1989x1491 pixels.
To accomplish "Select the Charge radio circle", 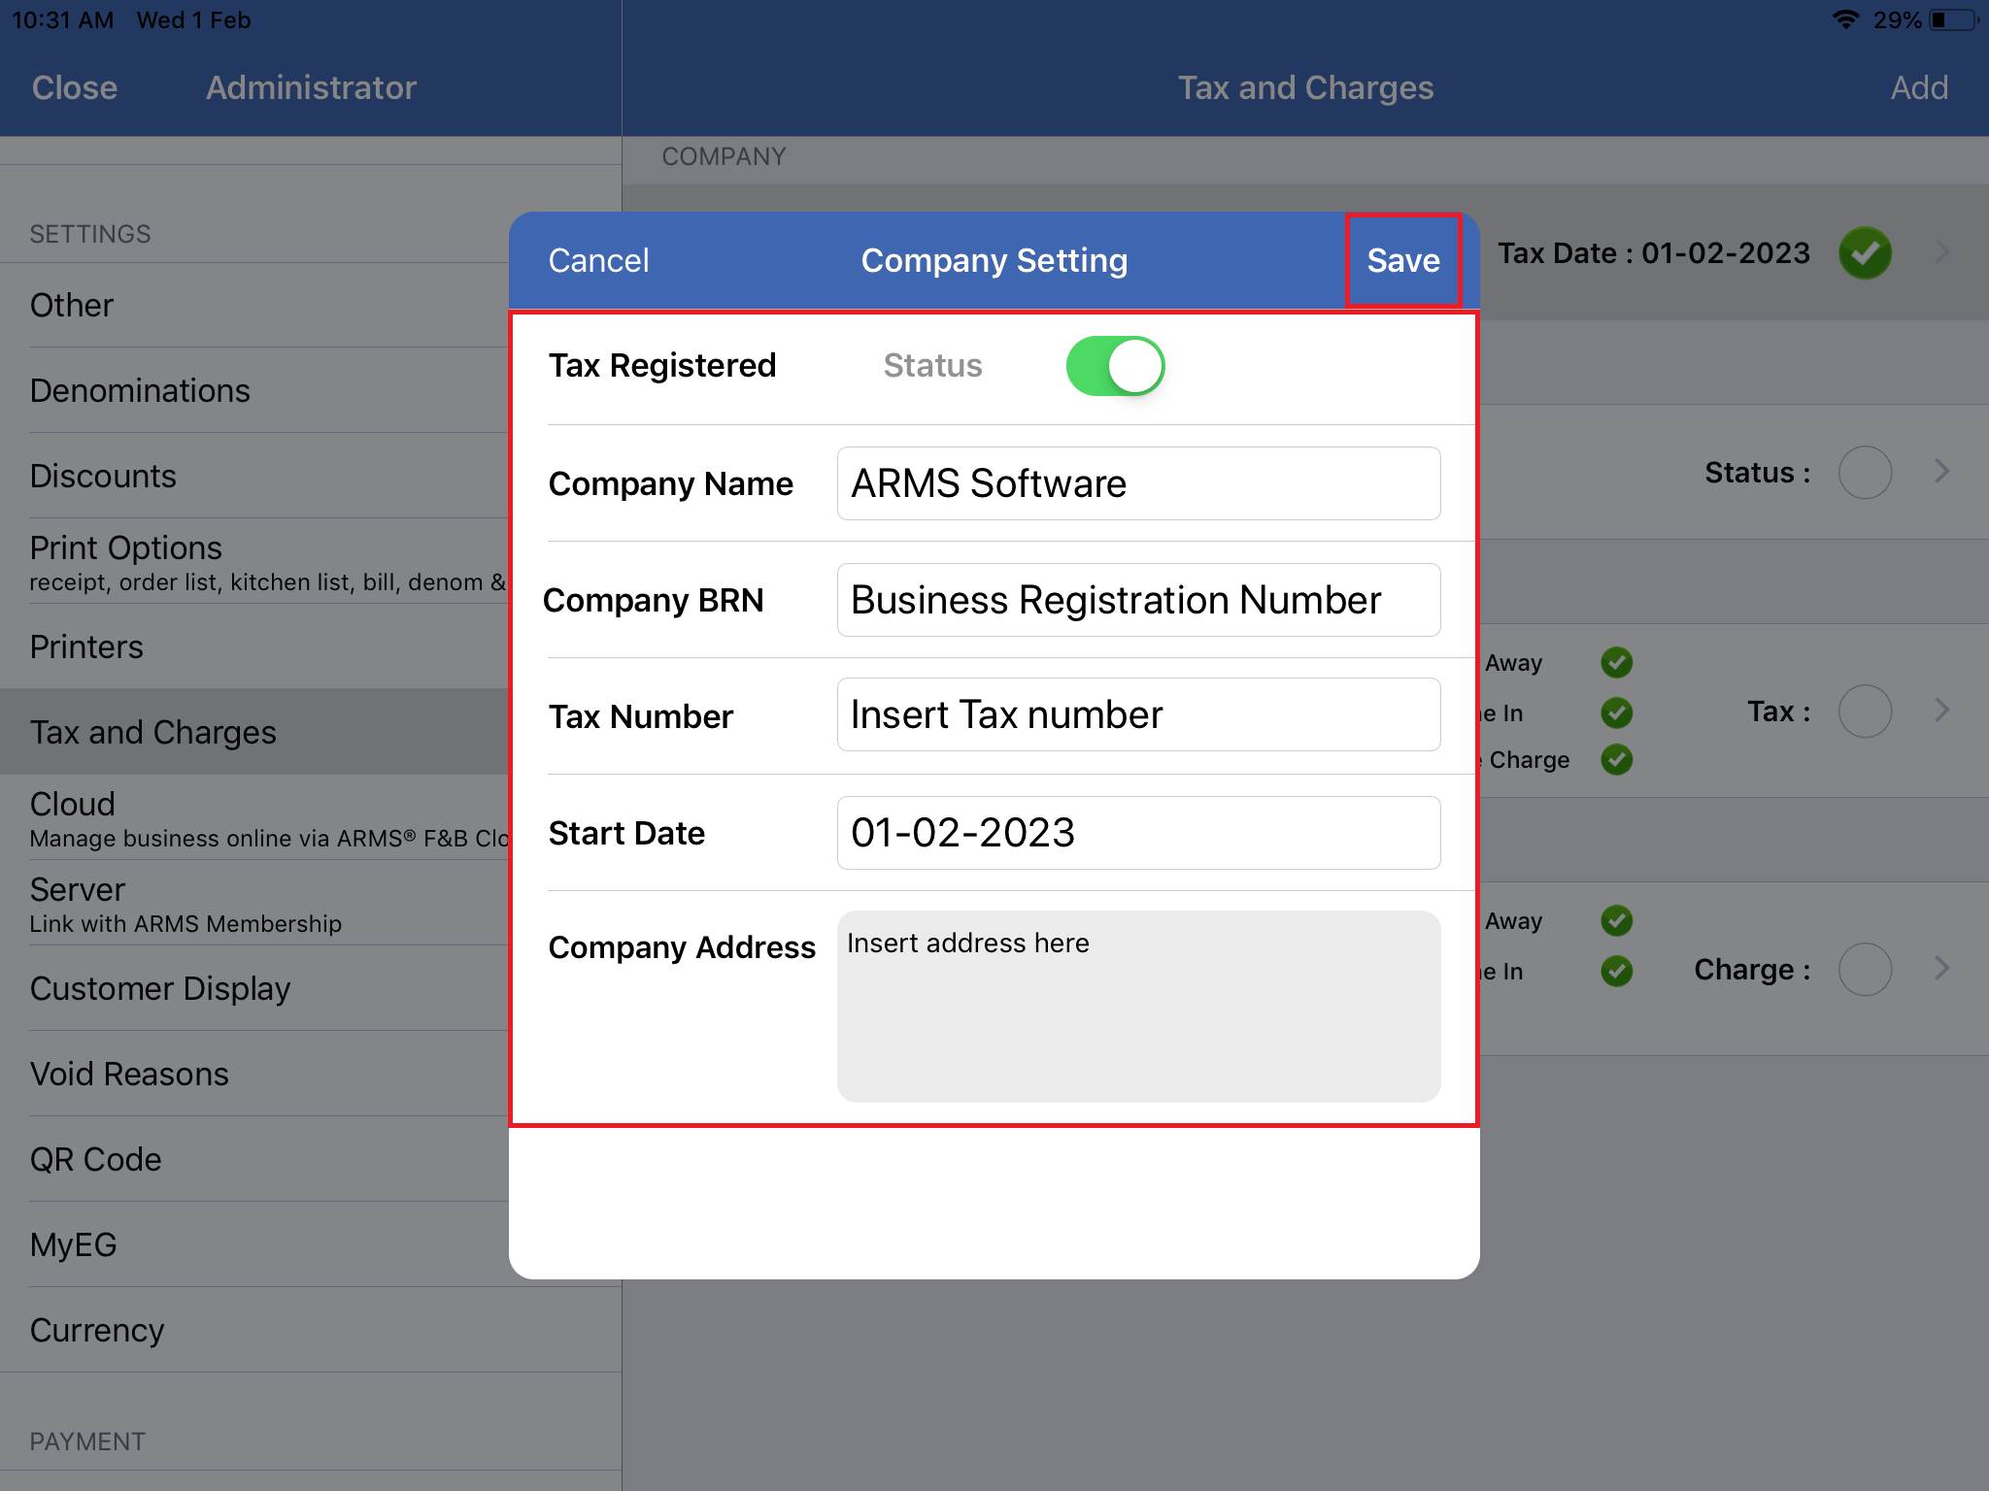I will 1865,970.
